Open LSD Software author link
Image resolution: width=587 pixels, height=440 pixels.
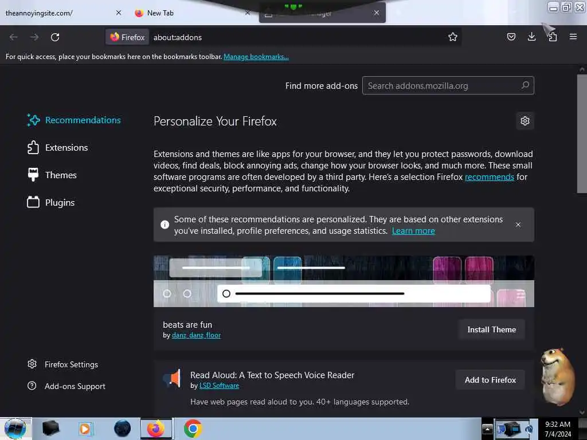click(x=219, y=386)
